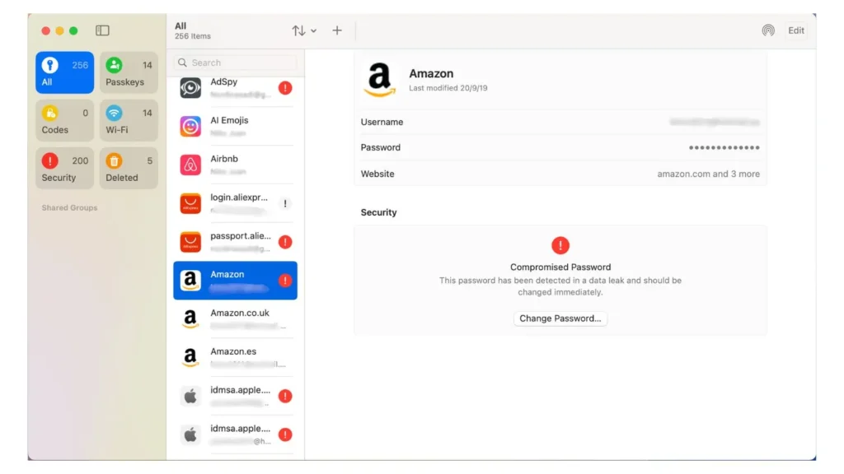The height and width of the screenshot is (474, 844).
Task: Click the Compromised Password heading
Action: (x=560, y=267)
